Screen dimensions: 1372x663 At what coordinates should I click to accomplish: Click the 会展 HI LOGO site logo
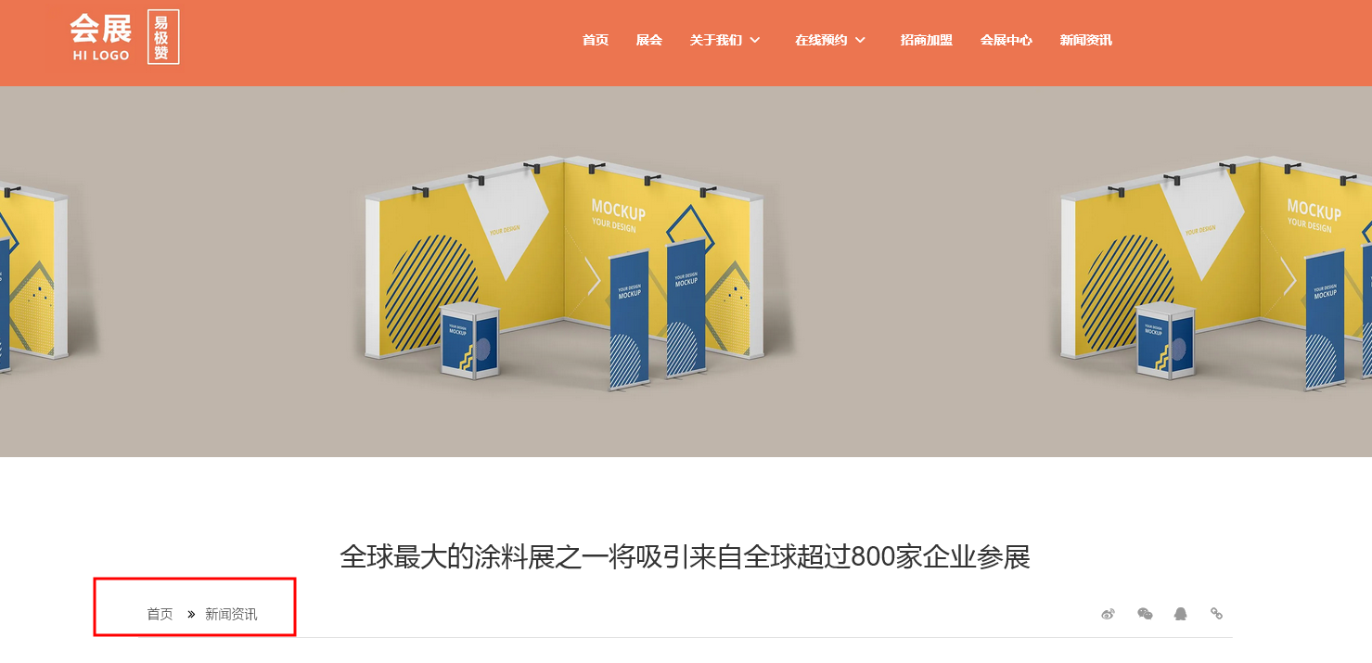pyautogui.click(x=100, y=38)
